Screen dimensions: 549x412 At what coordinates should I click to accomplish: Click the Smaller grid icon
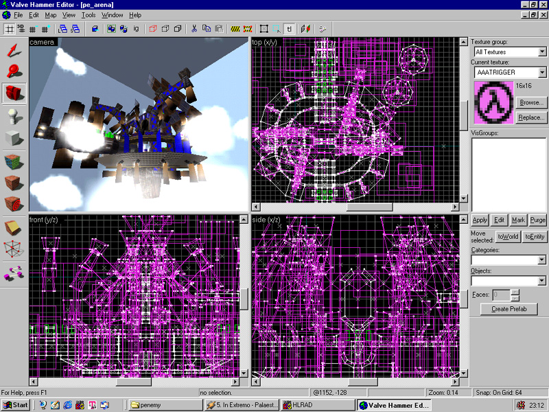[33, 29]
